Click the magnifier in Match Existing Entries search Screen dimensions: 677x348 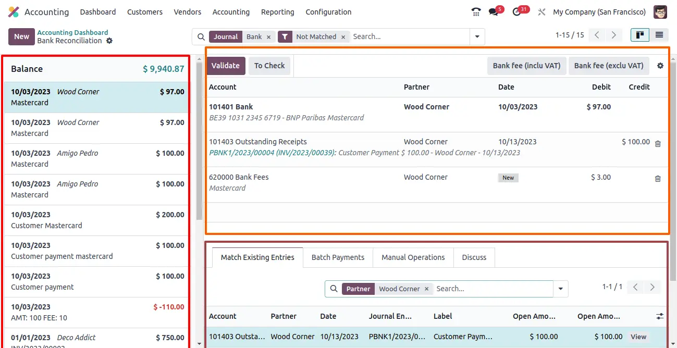tap(334, 289)
